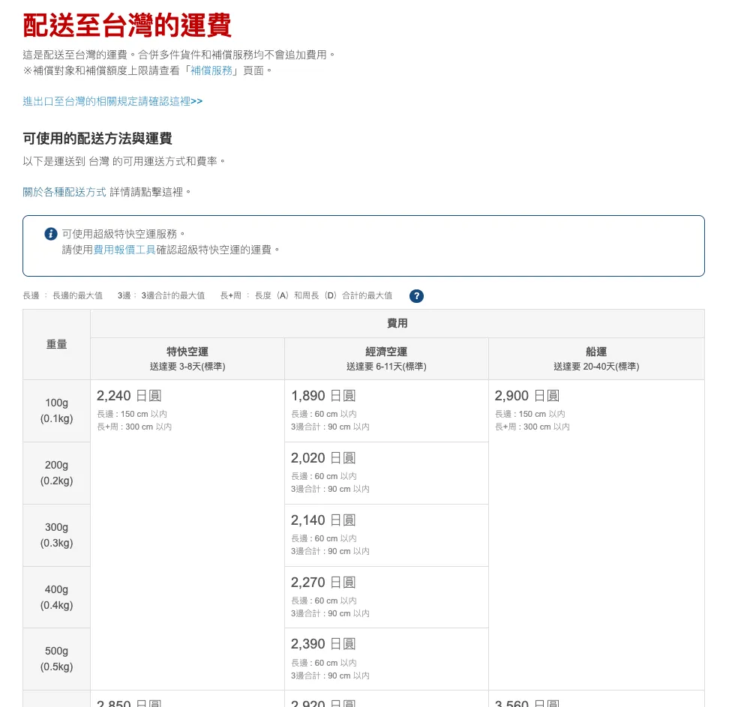The height and width of the screenshot is (707, 735).
Task: Open the 費用報價工具 link
Action: click(x=124, y=250)
